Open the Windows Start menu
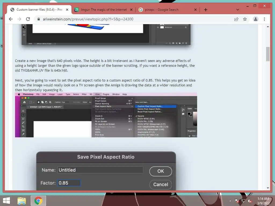The width and height of the screenshot is (275, 206). click(x=6, y=201)
